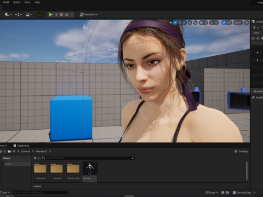Open the Actor menu

27,2
